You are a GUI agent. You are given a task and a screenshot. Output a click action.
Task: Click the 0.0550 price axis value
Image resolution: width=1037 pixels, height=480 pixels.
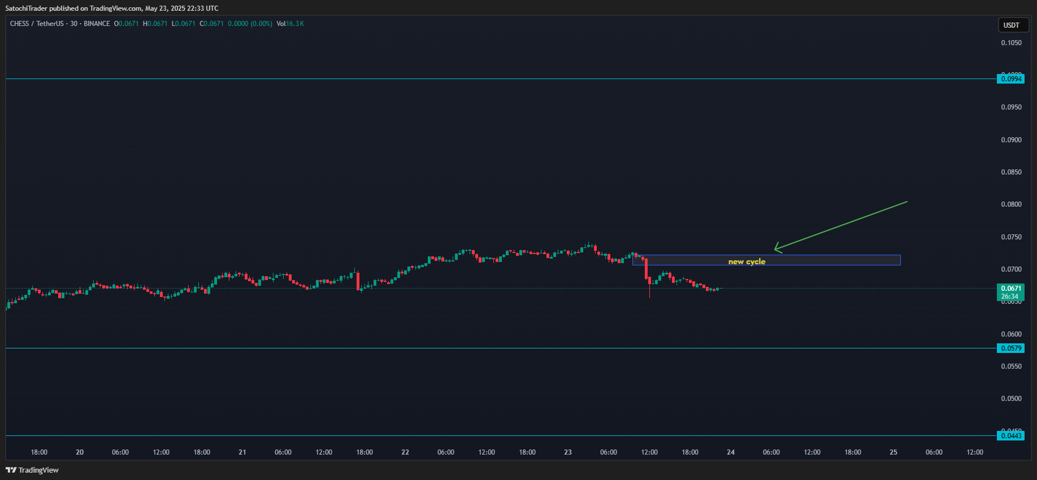tap(1011, 366)
